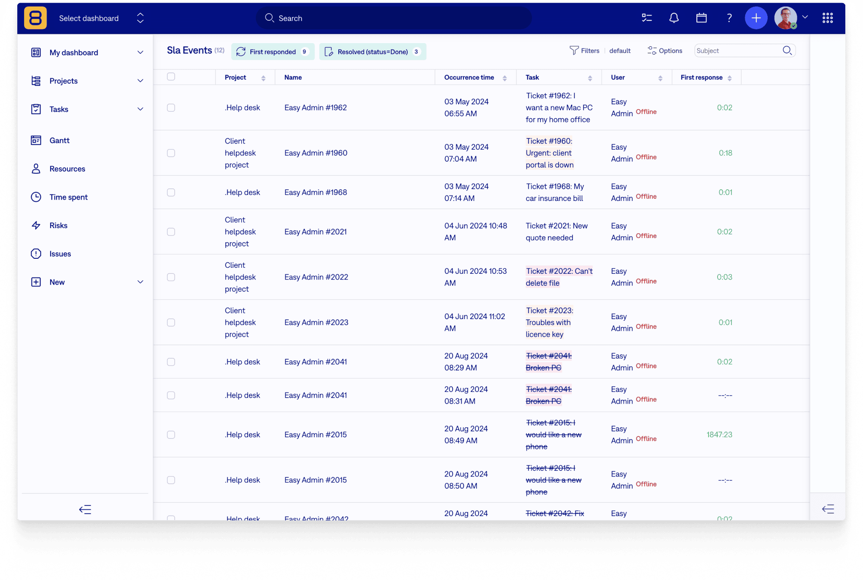Open the Resources menu item
This screenshot has width=863, height=580.
[x=67, y=169]
